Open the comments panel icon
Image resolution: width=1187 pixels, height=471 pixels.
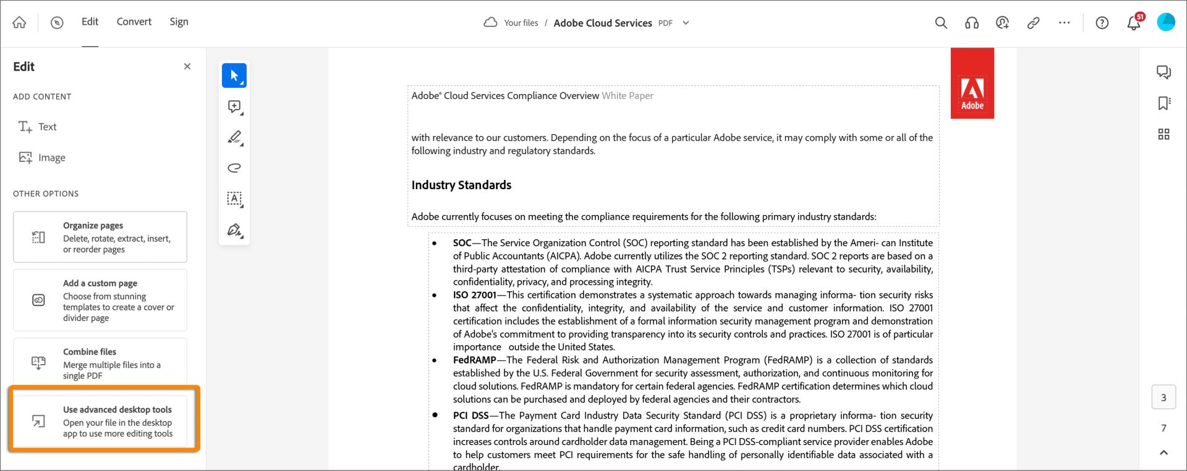tap(1164, 72)
